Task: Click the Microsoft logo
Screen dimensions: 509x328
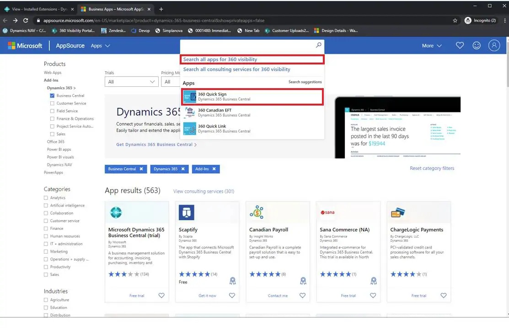Action: 25,46
